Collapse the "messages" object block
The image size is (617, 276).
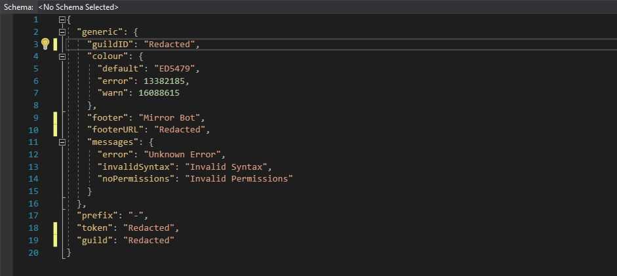pos(62,142)
